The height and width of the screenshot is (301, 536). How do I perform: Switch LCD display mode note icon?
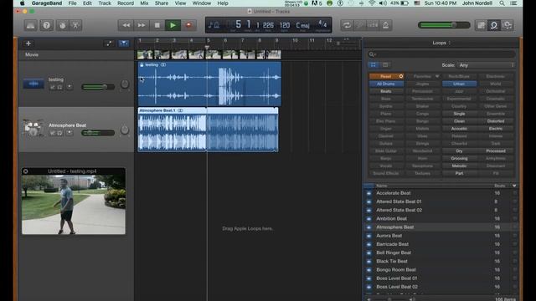tap(214, 25)
